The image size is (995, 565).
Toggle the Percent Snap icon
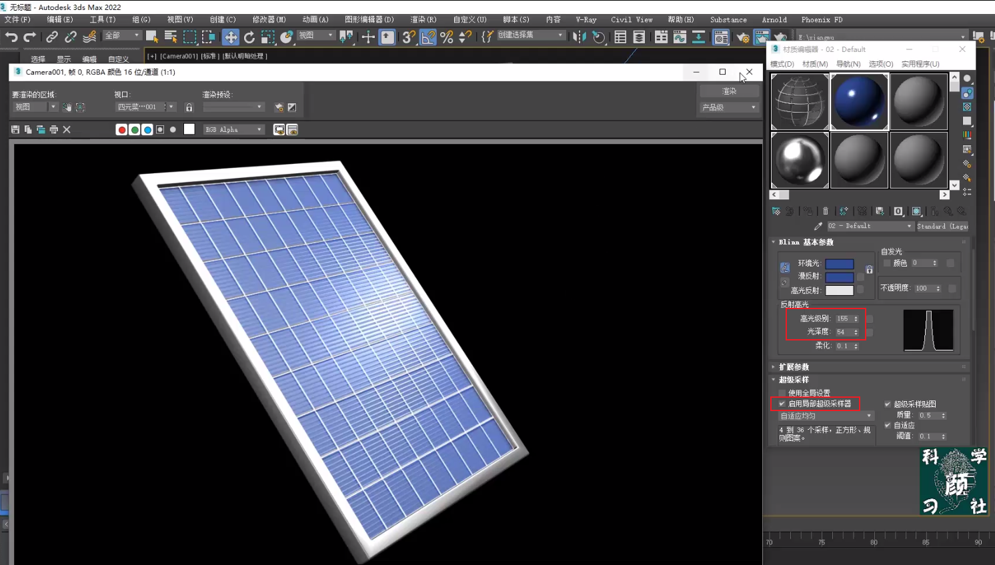pos(447,37)
